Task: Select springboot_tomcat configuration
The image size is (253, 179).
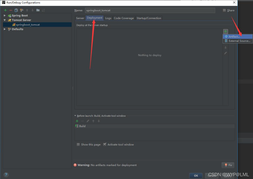Action: 37,25
